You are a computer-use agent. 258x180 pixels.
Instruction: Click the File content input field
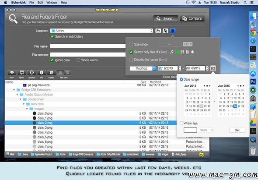pyautogui.click(x=88, y=55)
